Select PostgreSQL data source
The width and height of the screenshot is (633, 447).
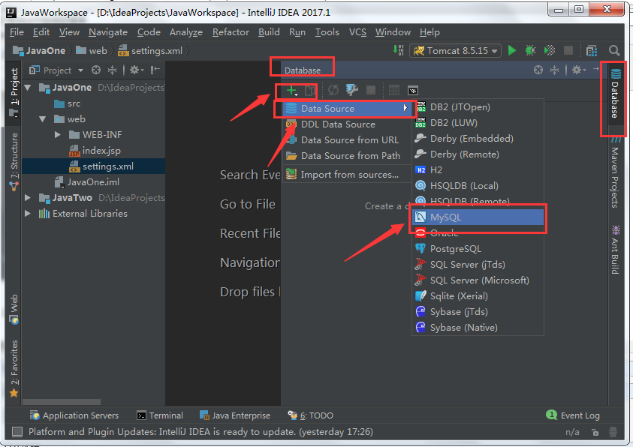(478, 249)
